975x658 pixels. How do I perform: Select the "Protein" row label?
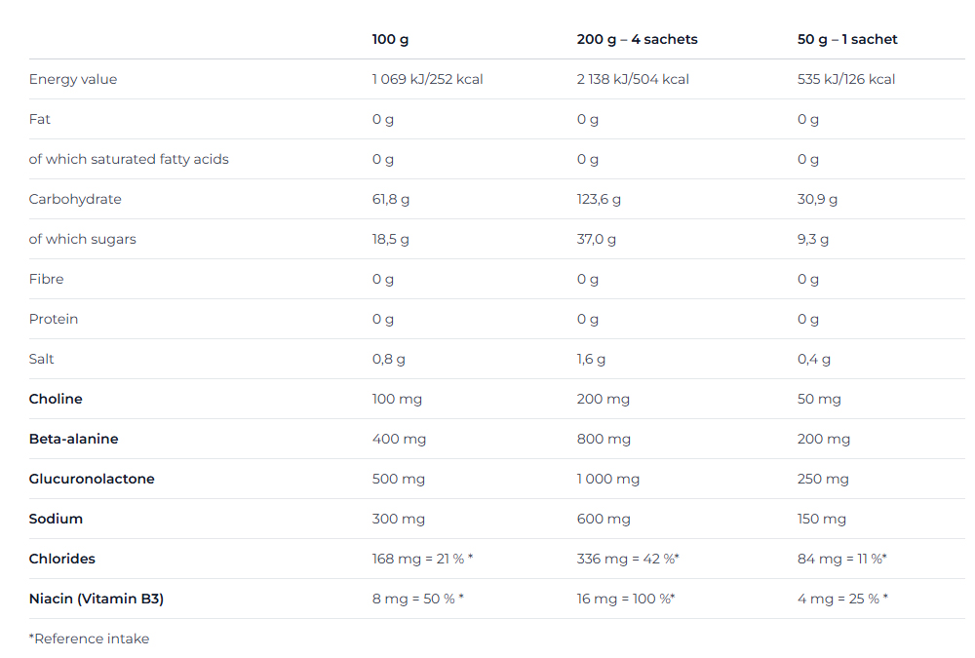coord(54,320)
